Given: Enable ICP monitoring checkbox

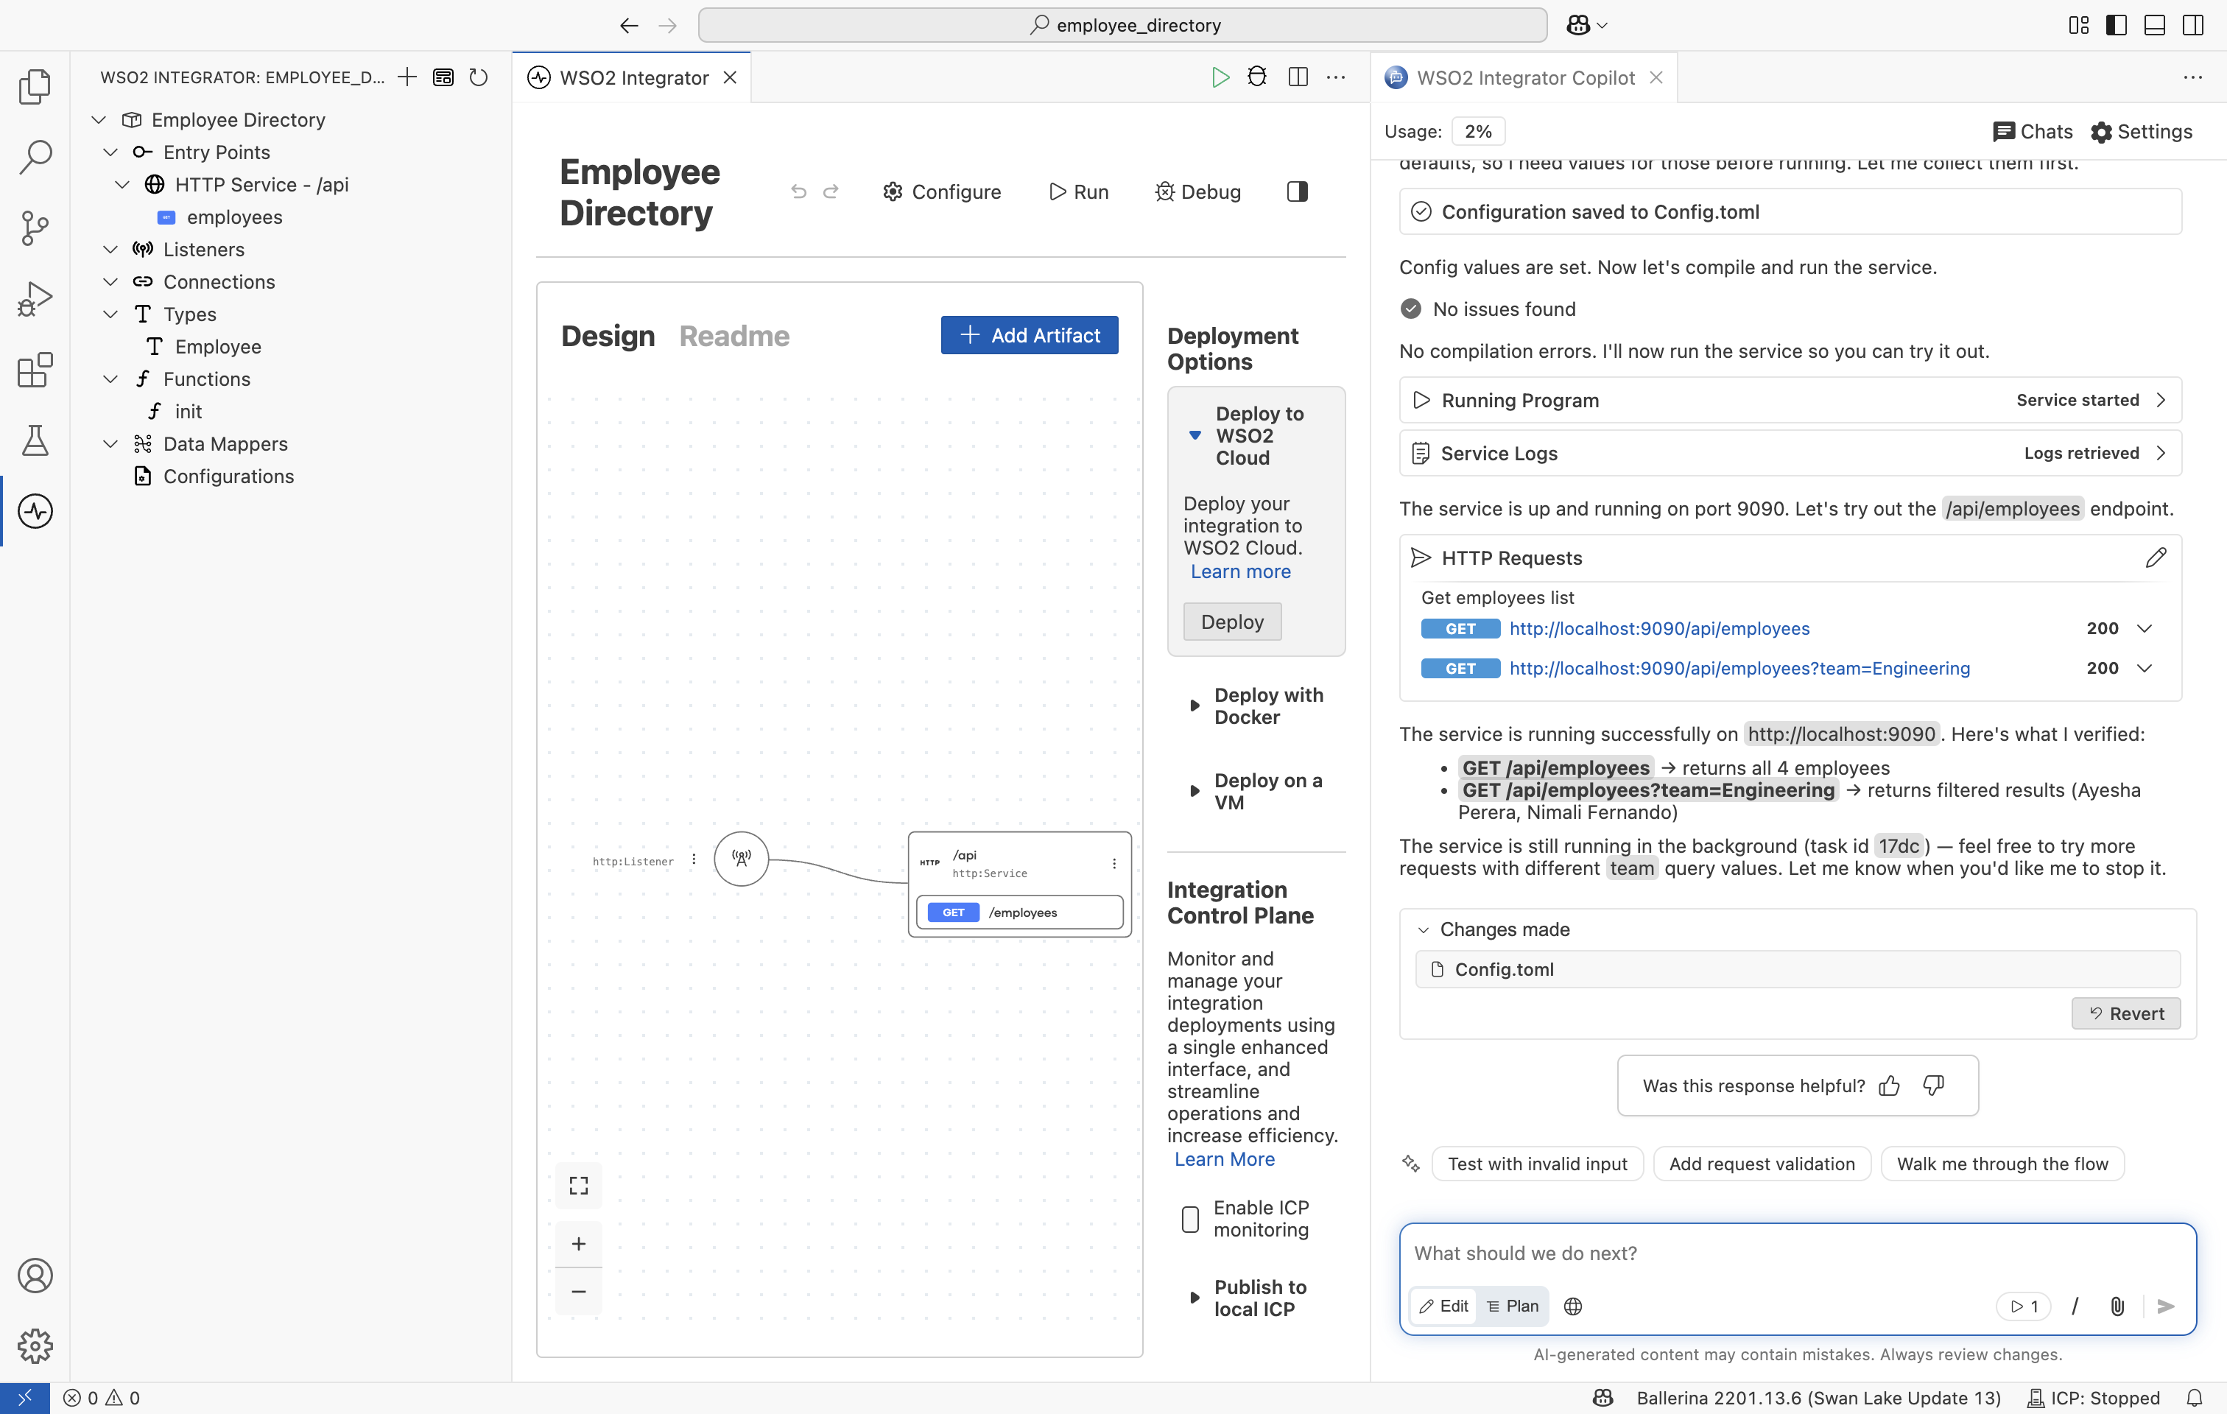Looking at the screenshot, I should (1190, 1219).
